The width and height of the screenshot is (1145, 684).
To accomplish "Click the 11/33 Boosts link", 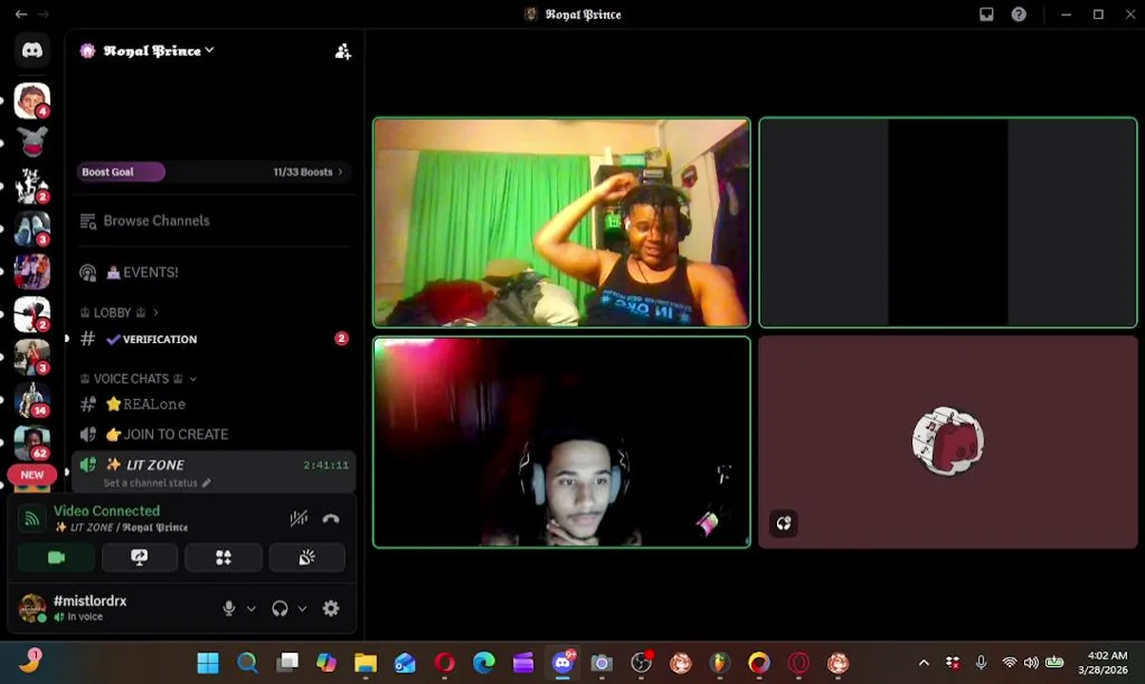I will click(307, 172).
